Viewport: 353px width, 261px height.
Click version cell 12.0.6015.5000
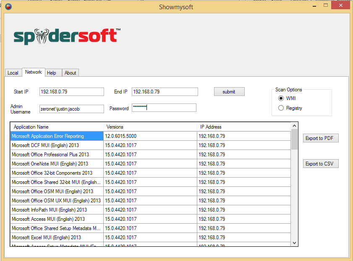point(150,136)
